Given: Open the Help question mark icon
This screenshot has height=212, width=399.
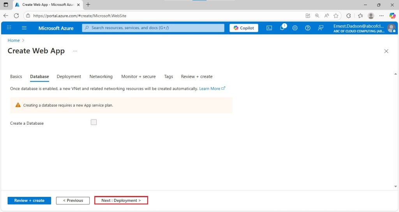Looking at the screenshot, I should tap(308, 28).
